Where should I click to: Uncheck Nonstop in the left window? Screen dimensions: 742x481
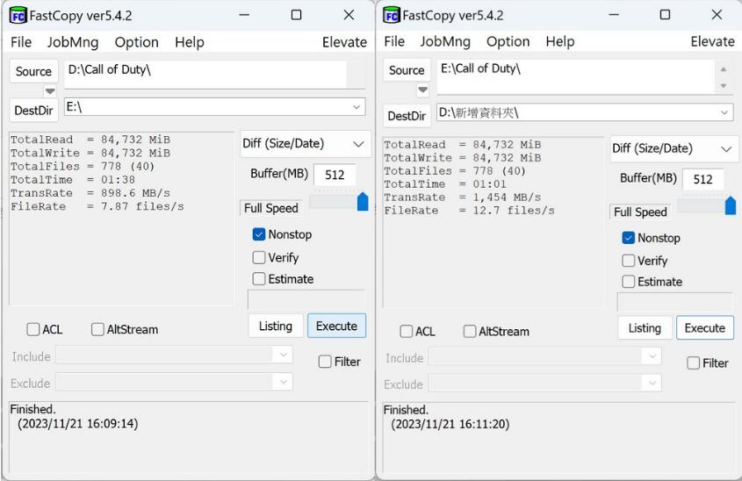pos(259,234)
